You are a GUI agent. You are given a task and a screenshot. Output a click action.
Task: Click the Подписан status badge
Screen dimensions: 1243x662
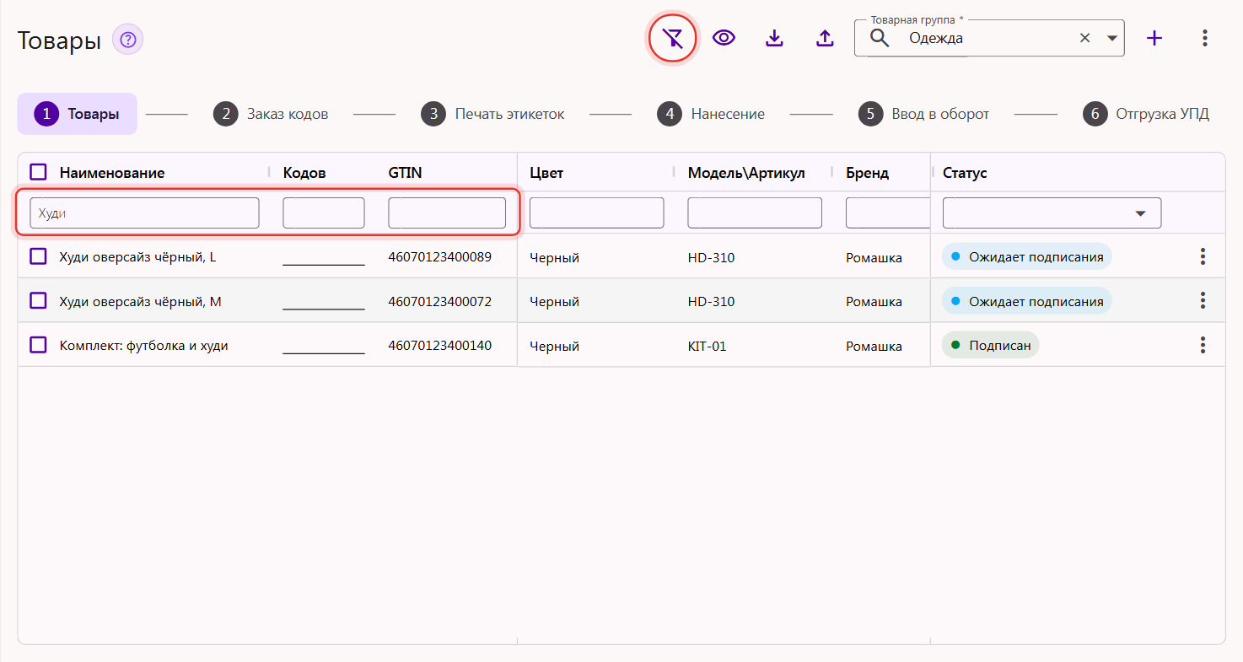991,345
